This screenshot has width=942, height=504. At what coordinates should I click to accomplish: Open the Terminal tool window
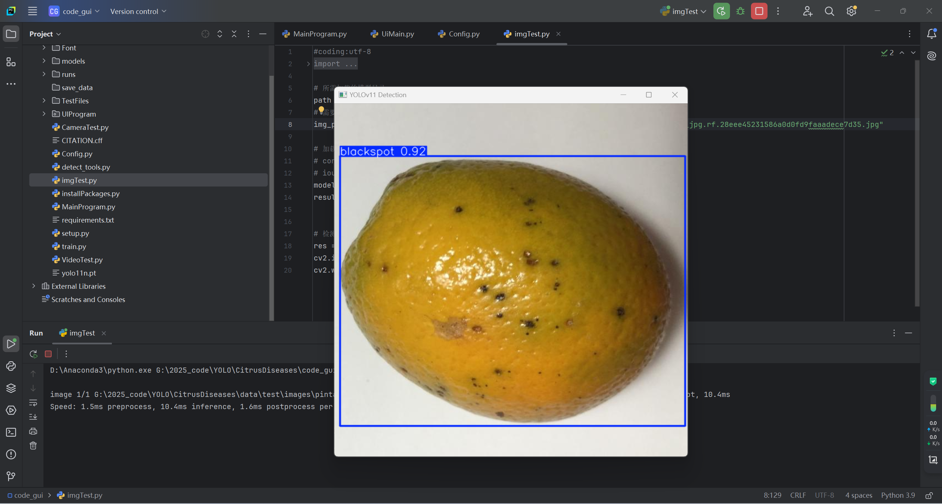[x=11, y=432]
